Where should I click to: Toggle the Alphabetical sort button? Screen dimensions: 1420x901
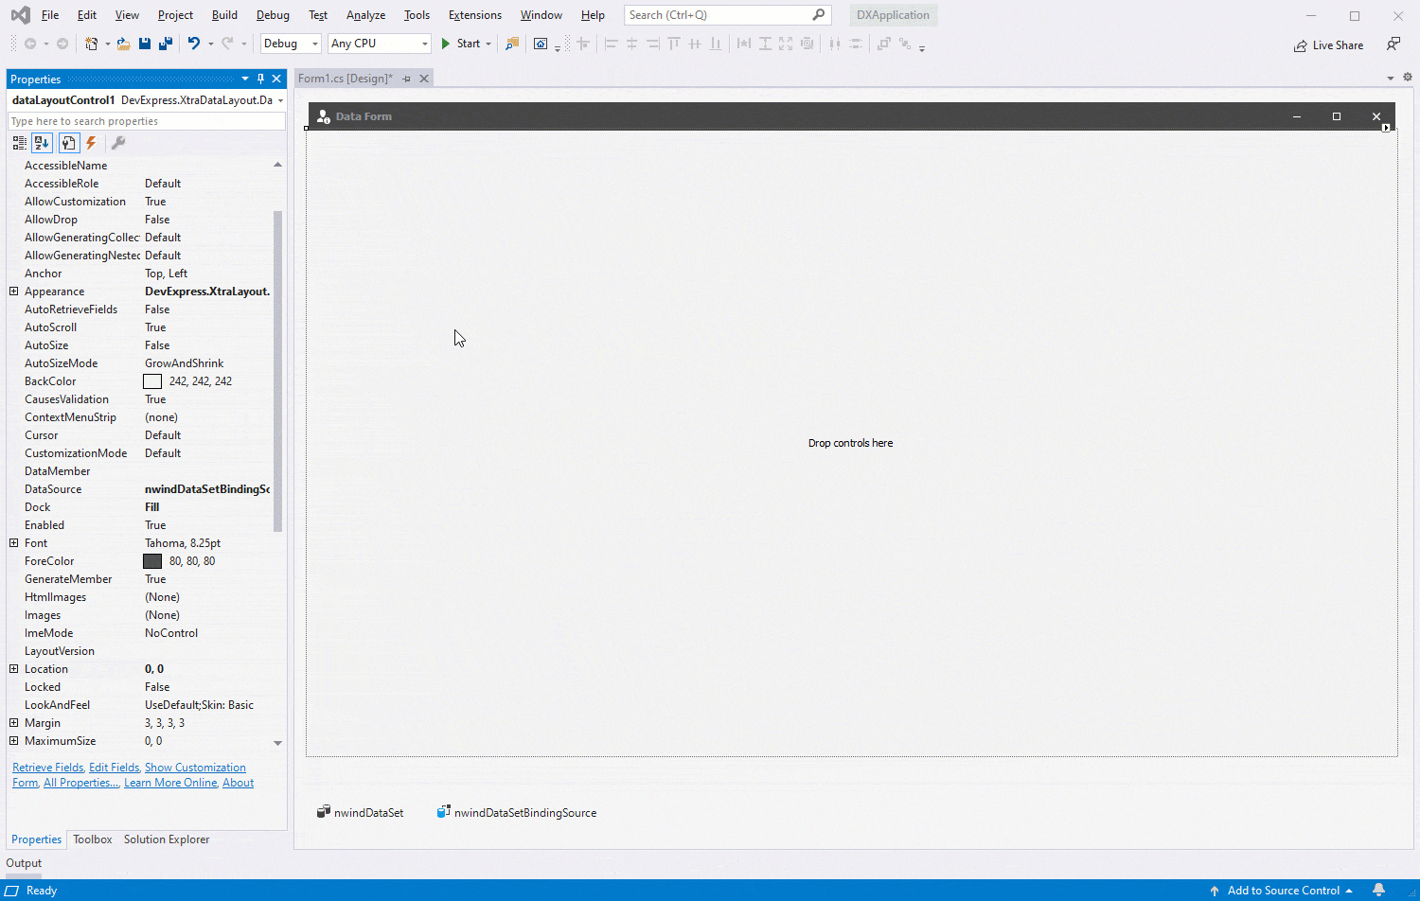coord(42,143)
